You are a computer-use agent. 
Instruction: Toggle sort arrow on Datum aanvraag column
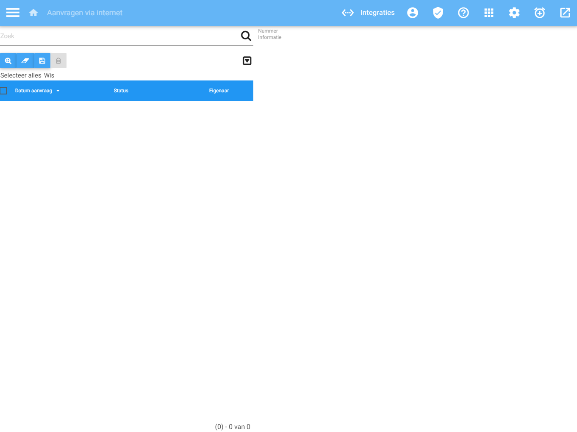tap(58, 91)
